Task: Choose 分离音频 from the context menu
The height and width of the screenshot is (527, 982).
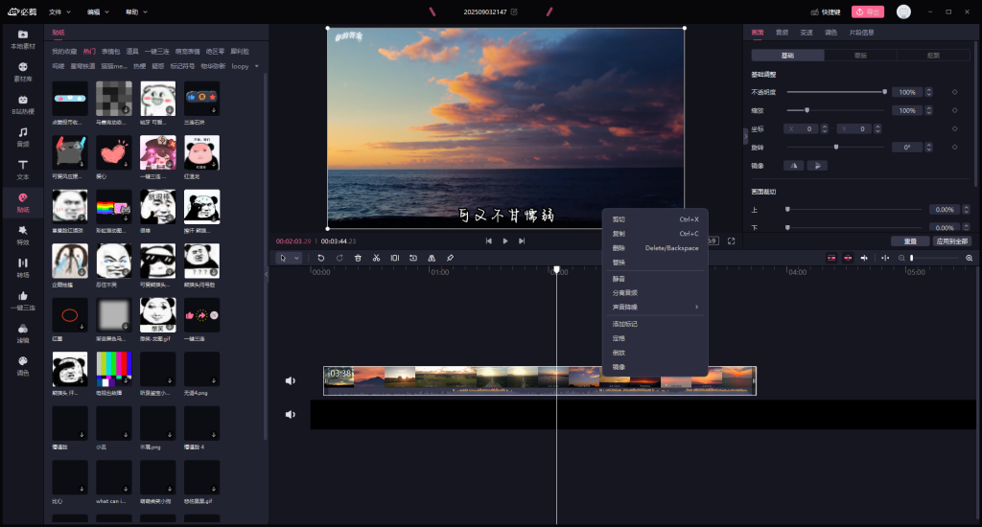Action: (x=625, y=292)
